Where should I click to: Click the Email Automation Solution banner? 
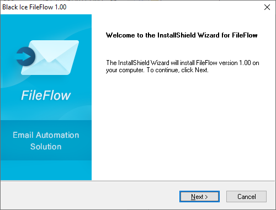click(x=46, y=141)
